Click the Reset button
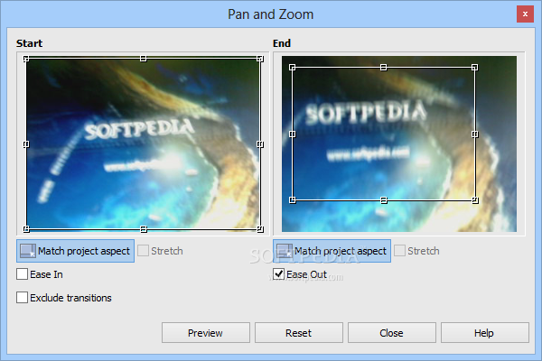 (x=299, y=333)
